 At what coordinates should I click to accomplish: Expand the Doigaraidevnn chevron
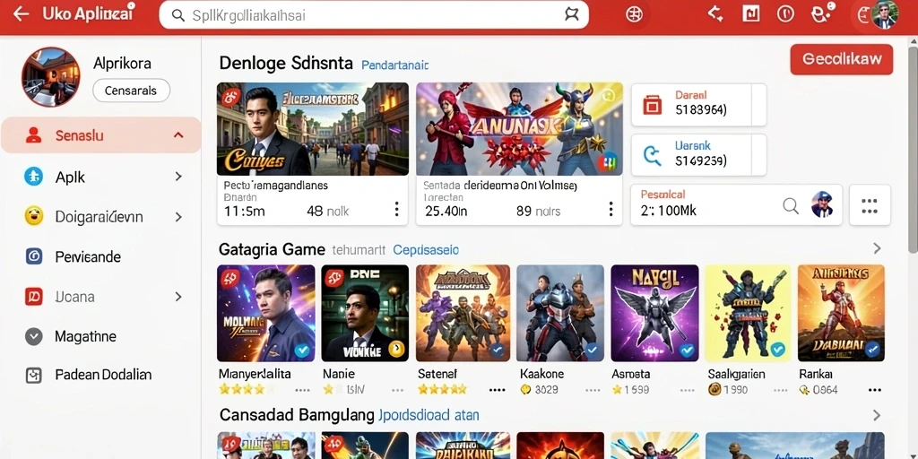point(178,217)
